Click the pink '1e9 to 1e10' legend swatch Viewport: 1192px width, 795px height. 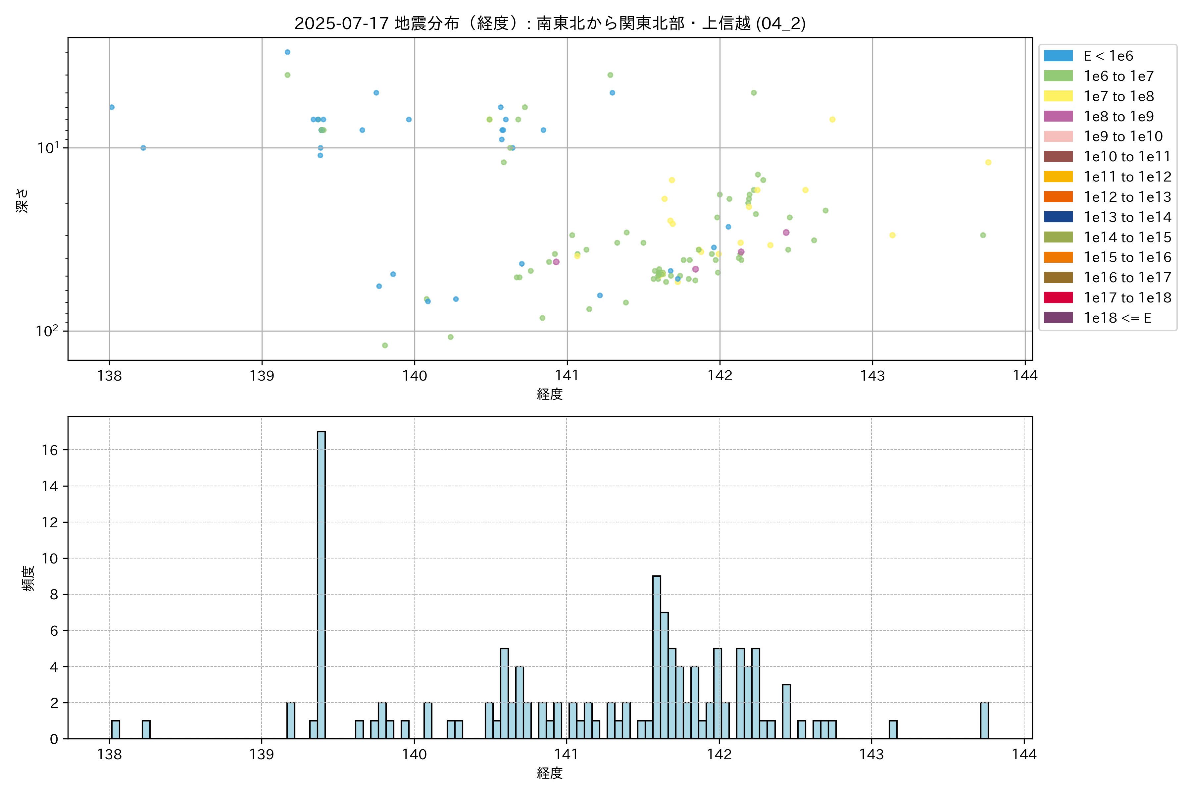coord(1058,136)
